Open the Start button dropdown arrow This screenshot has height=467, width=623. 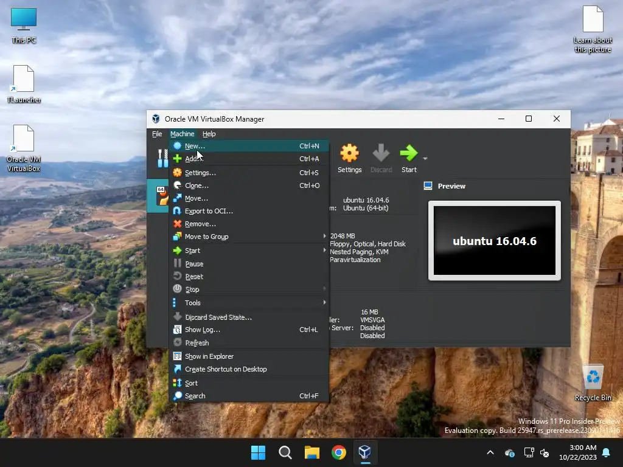pyautogui.click(x=425, y=159)
